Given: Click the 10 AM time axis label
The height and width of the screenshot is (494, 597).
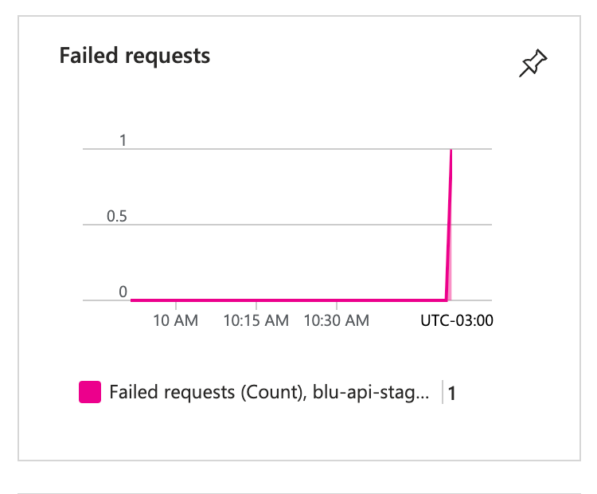Looking at the screenshot, I should (176, 320).
